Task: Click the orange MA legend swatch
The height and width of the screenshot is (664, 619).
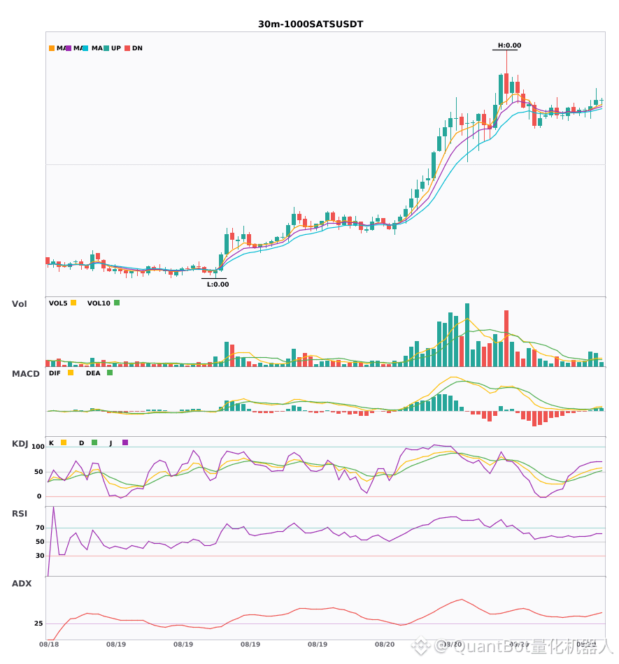Action: [x=52, y=48]
